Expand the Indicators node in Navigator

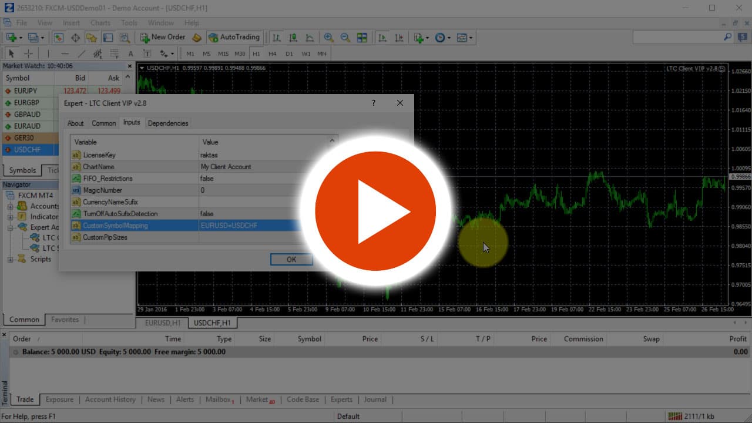pos(10,217)
